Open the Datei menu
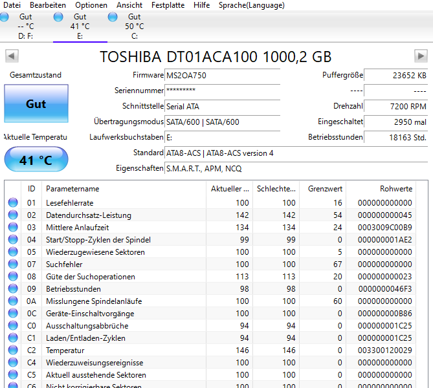Screen dimensions: 433x388 [x=12, y=5]
